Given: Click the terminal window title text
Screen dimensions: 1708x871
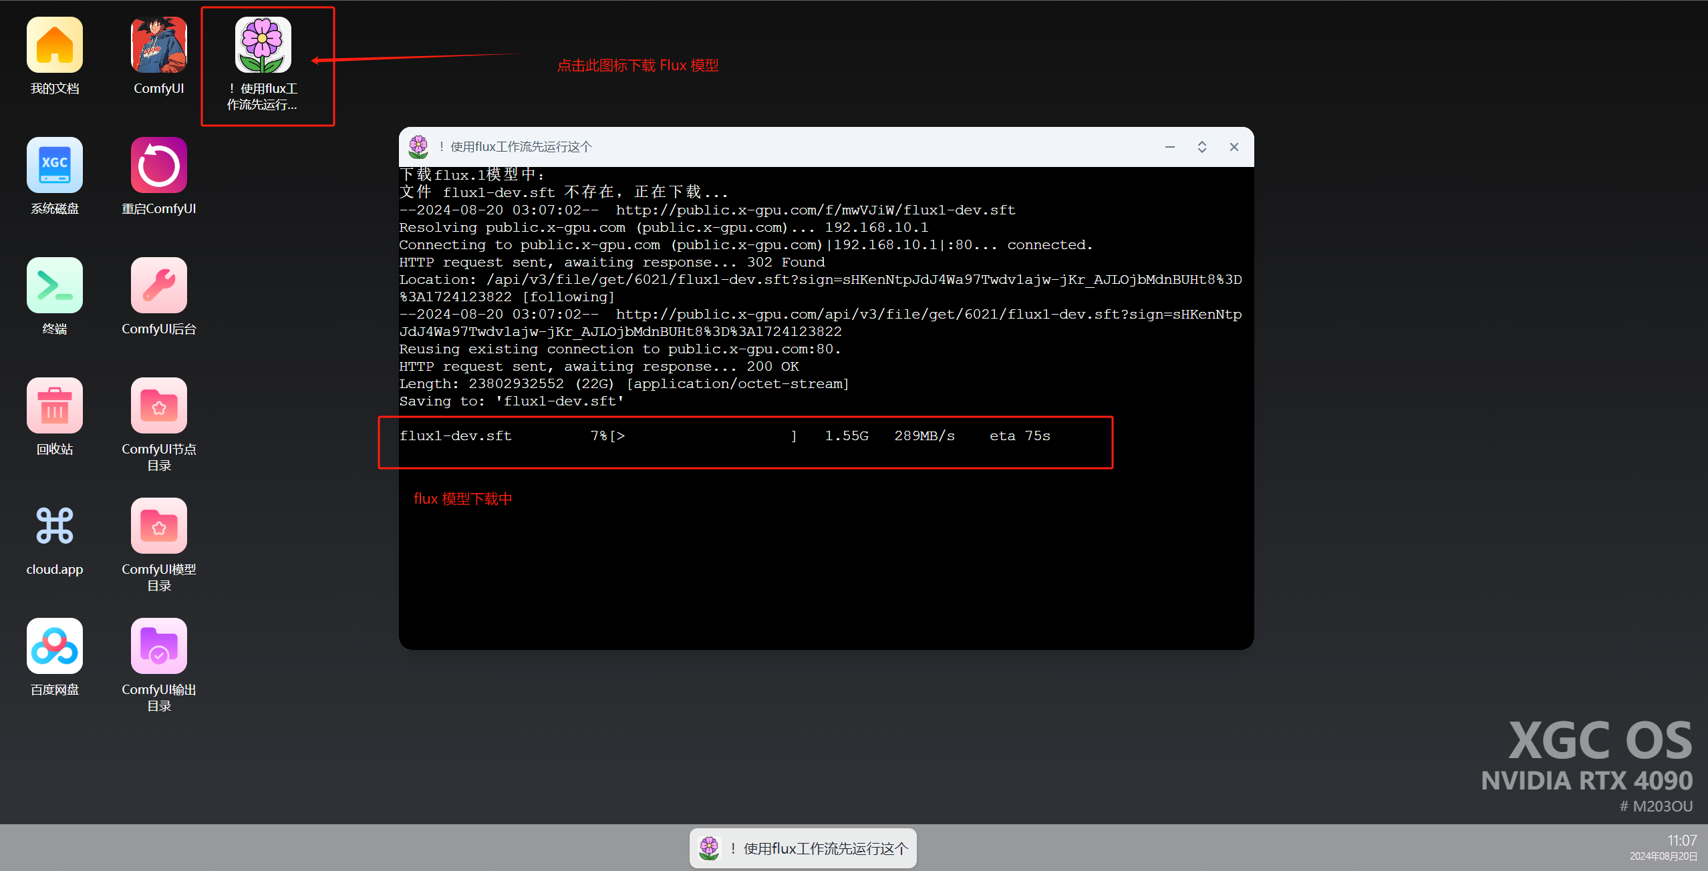Looking at the screenshot, I should point(515,147).
